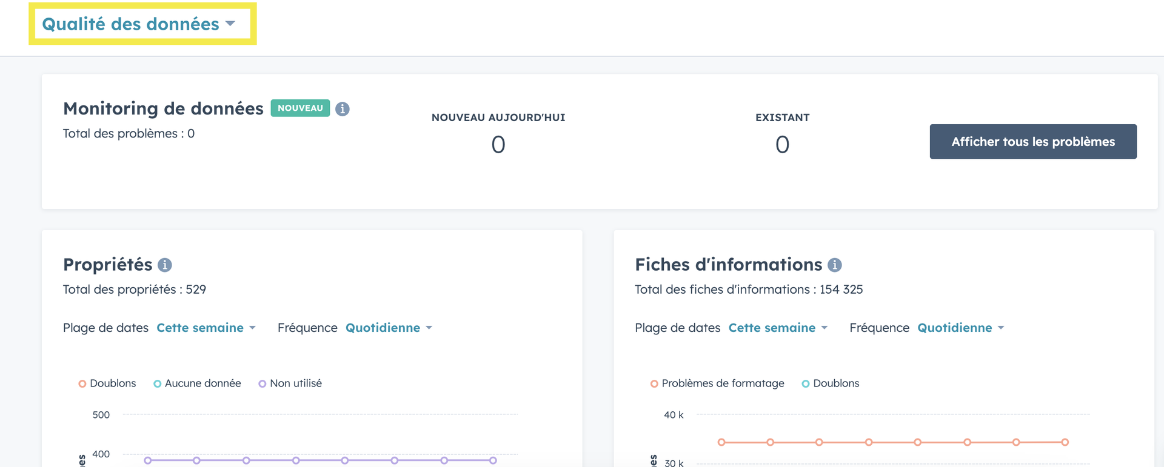This screenshot has height=467, width=1164.
Task: Open Propriétés Cette semaine date range dropdown
Action: [206, 328]
